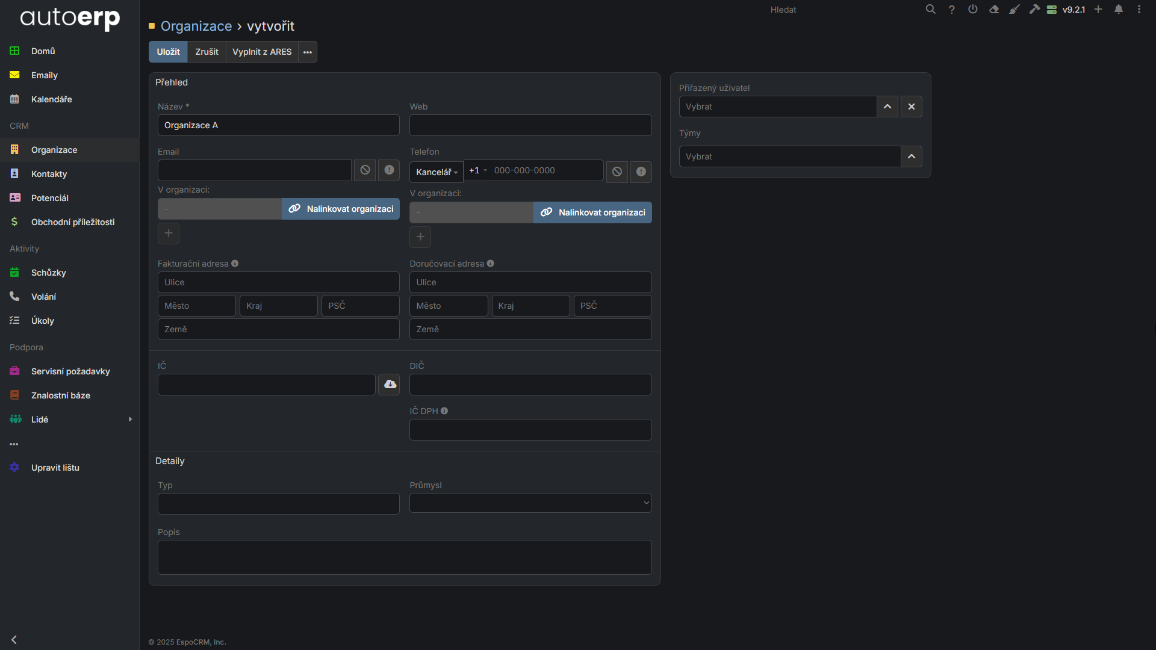Open the global search magnifier icon
This screenshot has width=1156, height=650.
coord(930,10)
